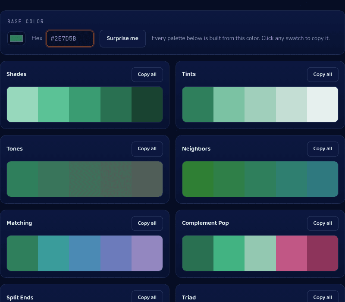
Task: Copy all Tints colors
Action: tap(323, 74)
